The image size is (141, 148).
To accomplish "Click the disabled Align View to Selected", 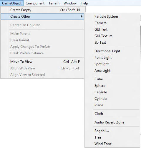I will coord(42,75).
